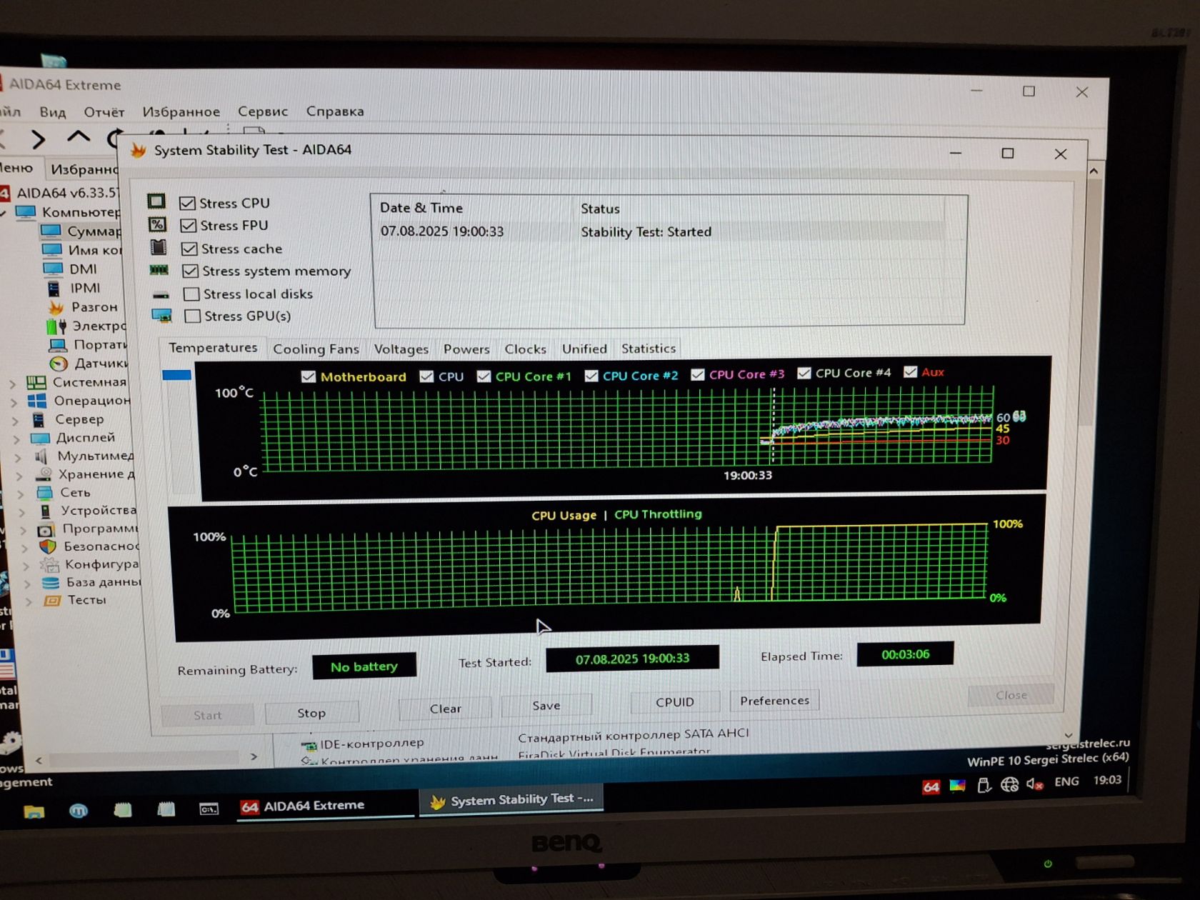Switch to AIDA64 Extreme taskbar button
Viewport: 1200px width, 900px height.
326,806
